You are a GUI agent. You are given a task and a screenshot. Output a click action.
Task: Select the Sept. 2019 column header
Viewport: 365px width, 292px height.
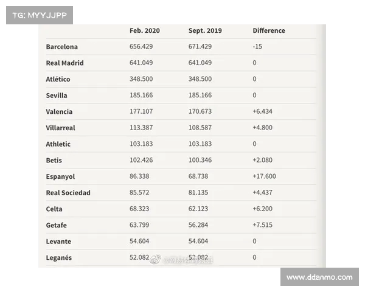coord(205,30)
